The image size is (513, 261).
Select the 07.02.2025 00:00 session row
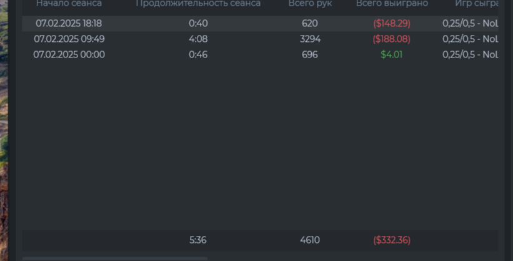click(x=260, y=54)
